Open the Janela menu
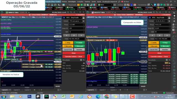The image size is (177, 99). (93, 2)
